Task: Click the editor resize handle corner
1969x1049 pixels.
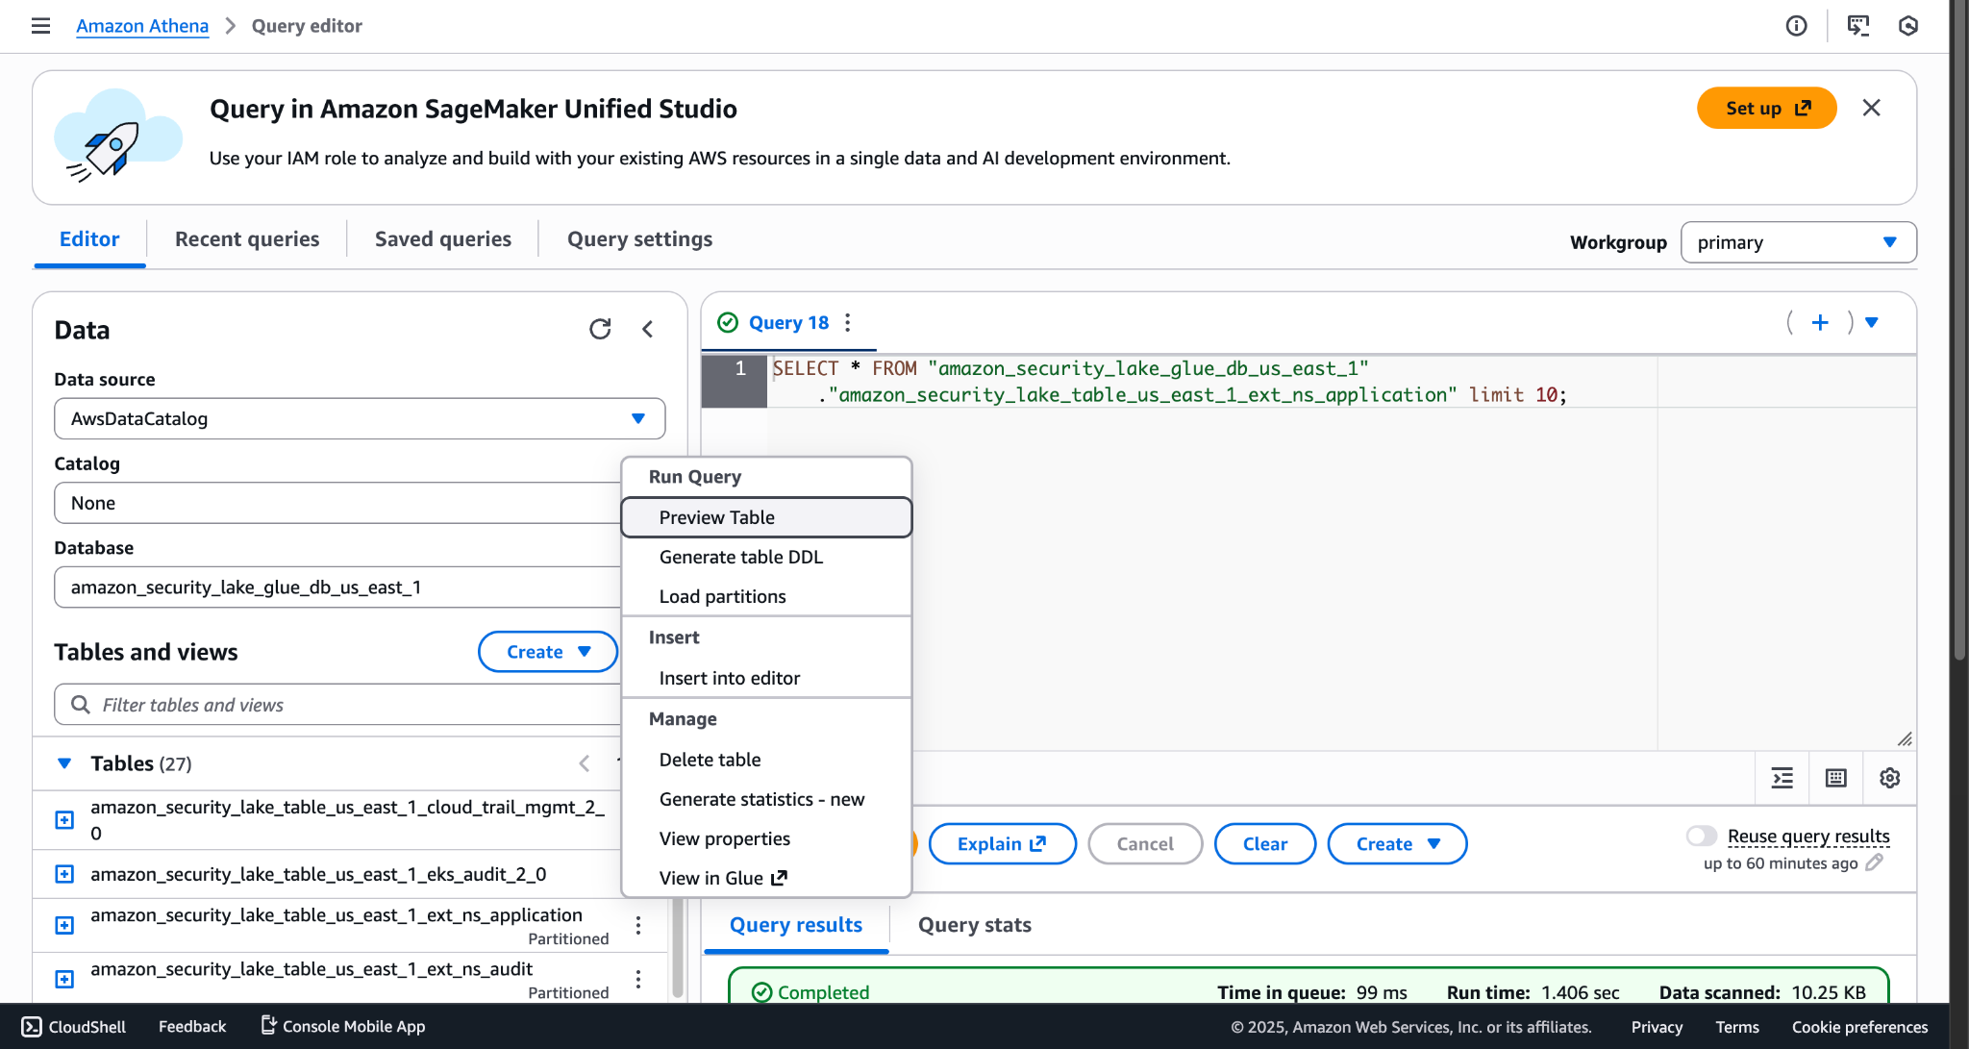Action: click(x=1905, y=738)
